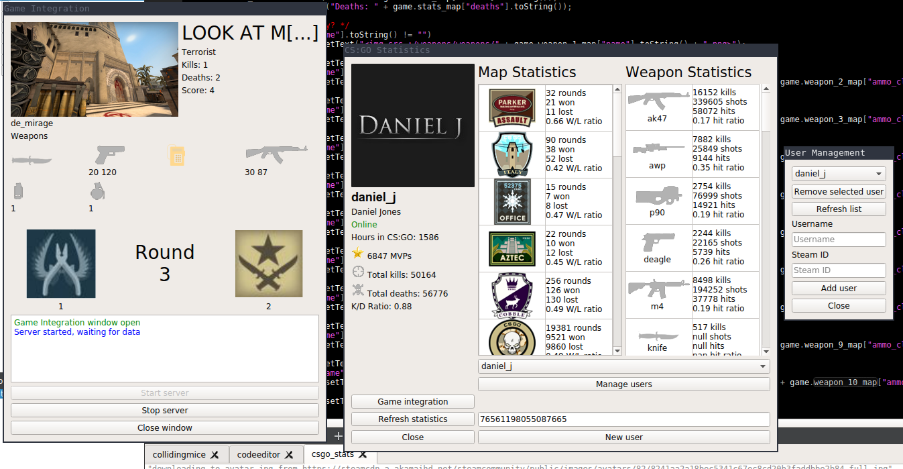Click the 'Daniel Jones' name text
The image size is (903, 469).
(x=376, y=212)
